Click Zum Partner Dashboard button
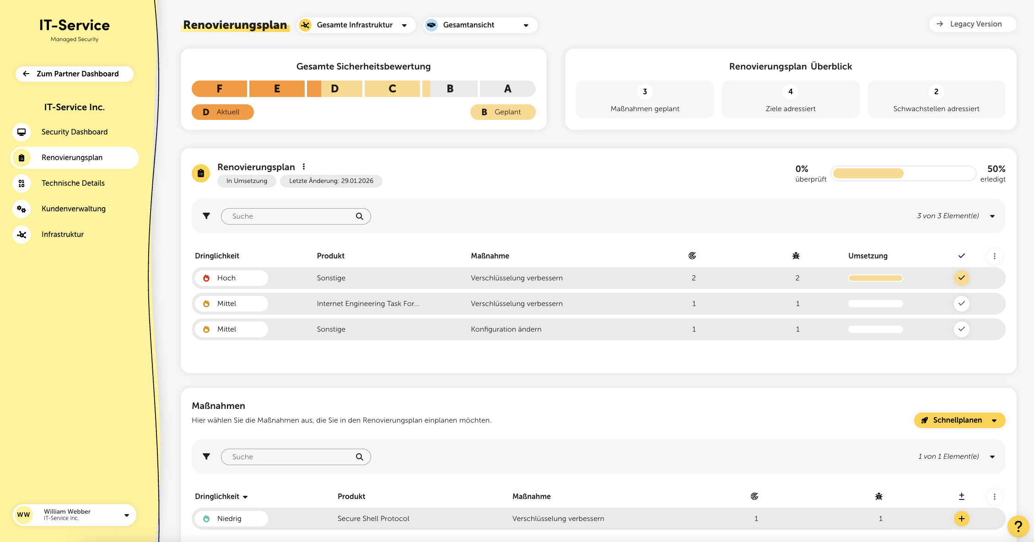 [x=75, y=74]
